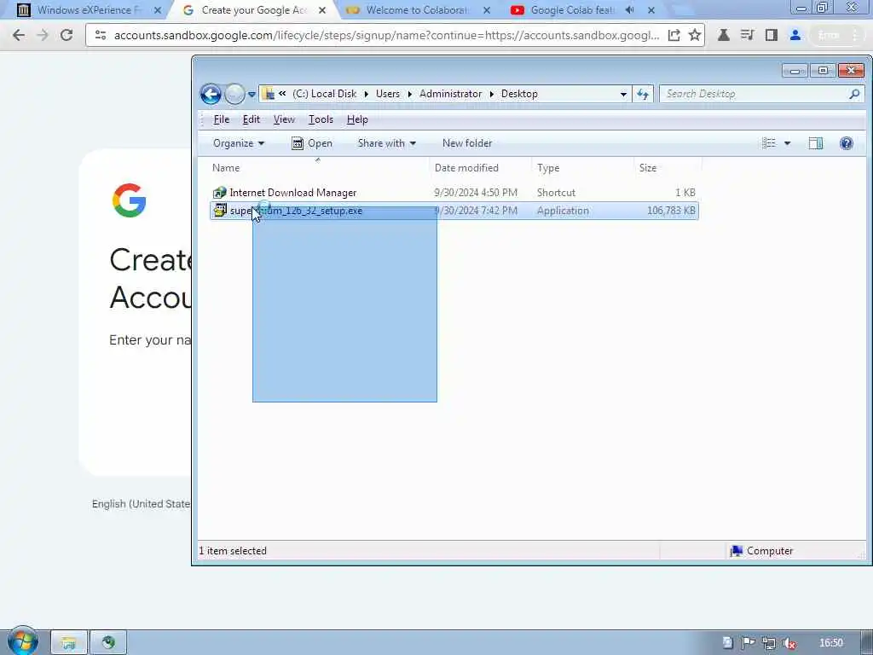
Task: Expand the Organize dropdown
Action: click(239, 143)
